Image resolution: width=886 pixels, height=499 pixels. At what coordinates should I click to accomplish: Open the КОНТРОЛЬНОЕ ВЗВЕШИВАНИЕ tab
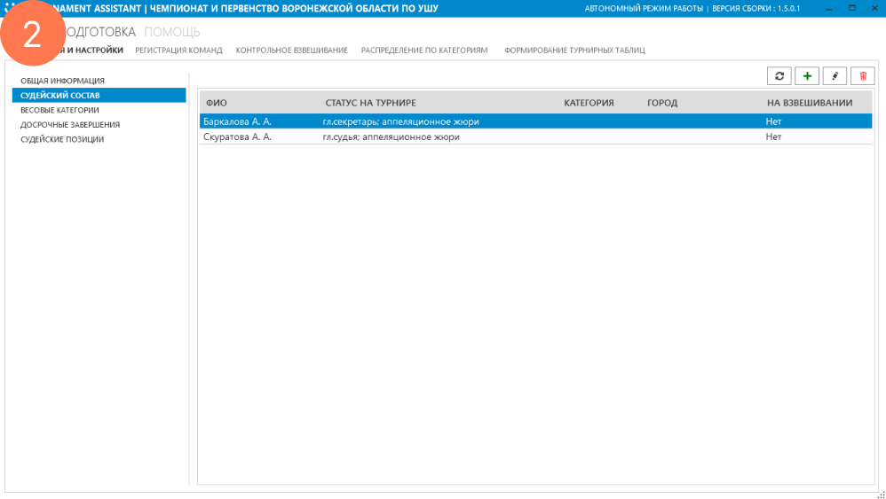[291, 51]
